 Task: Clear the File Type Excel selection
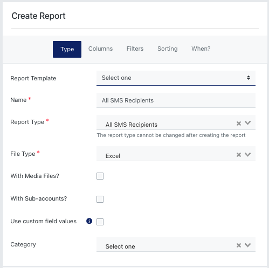239,155
